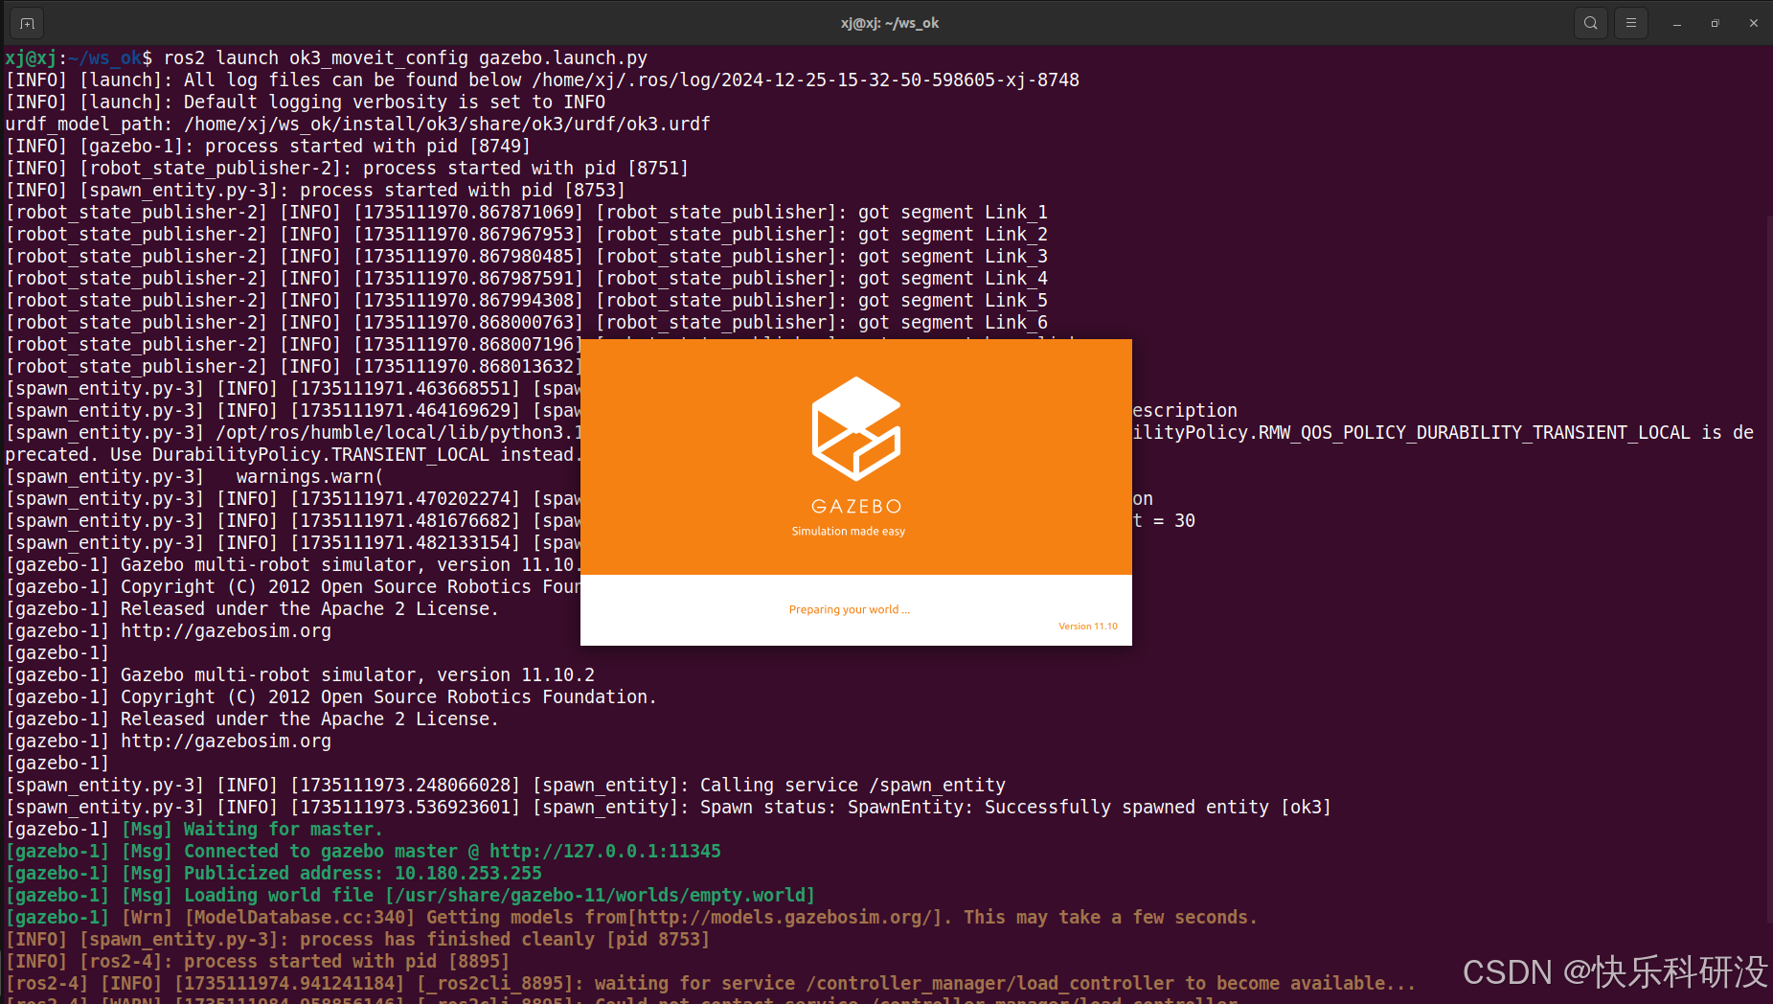Click 'Calling service /spawn_entity' line
The height and width of the screenshot is (1004, 1773).
[x=506, y=786]
